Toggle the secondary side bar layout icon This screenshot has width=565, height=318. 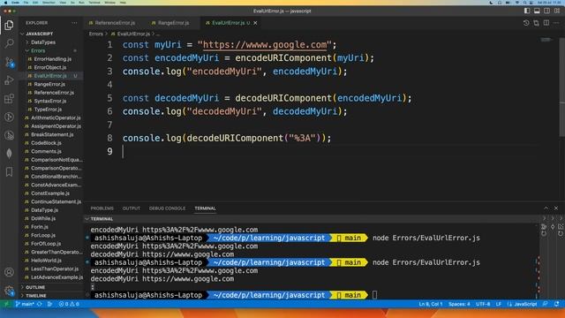pos(547,11)
